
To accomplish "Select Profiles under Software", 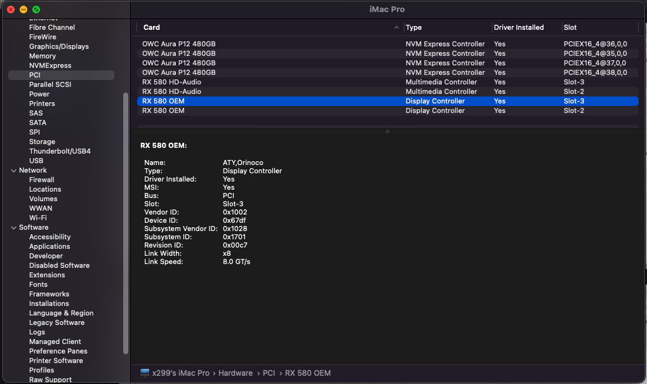I will pos(42,370).
